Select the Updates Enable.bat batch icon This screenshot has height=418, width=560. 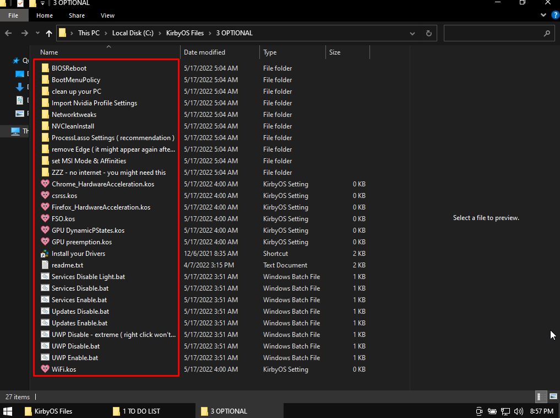pyautogui.click(x=45, y=323)
